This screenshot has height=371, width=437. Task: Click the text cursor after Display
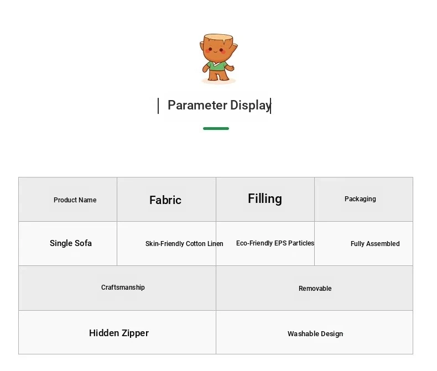270,106
